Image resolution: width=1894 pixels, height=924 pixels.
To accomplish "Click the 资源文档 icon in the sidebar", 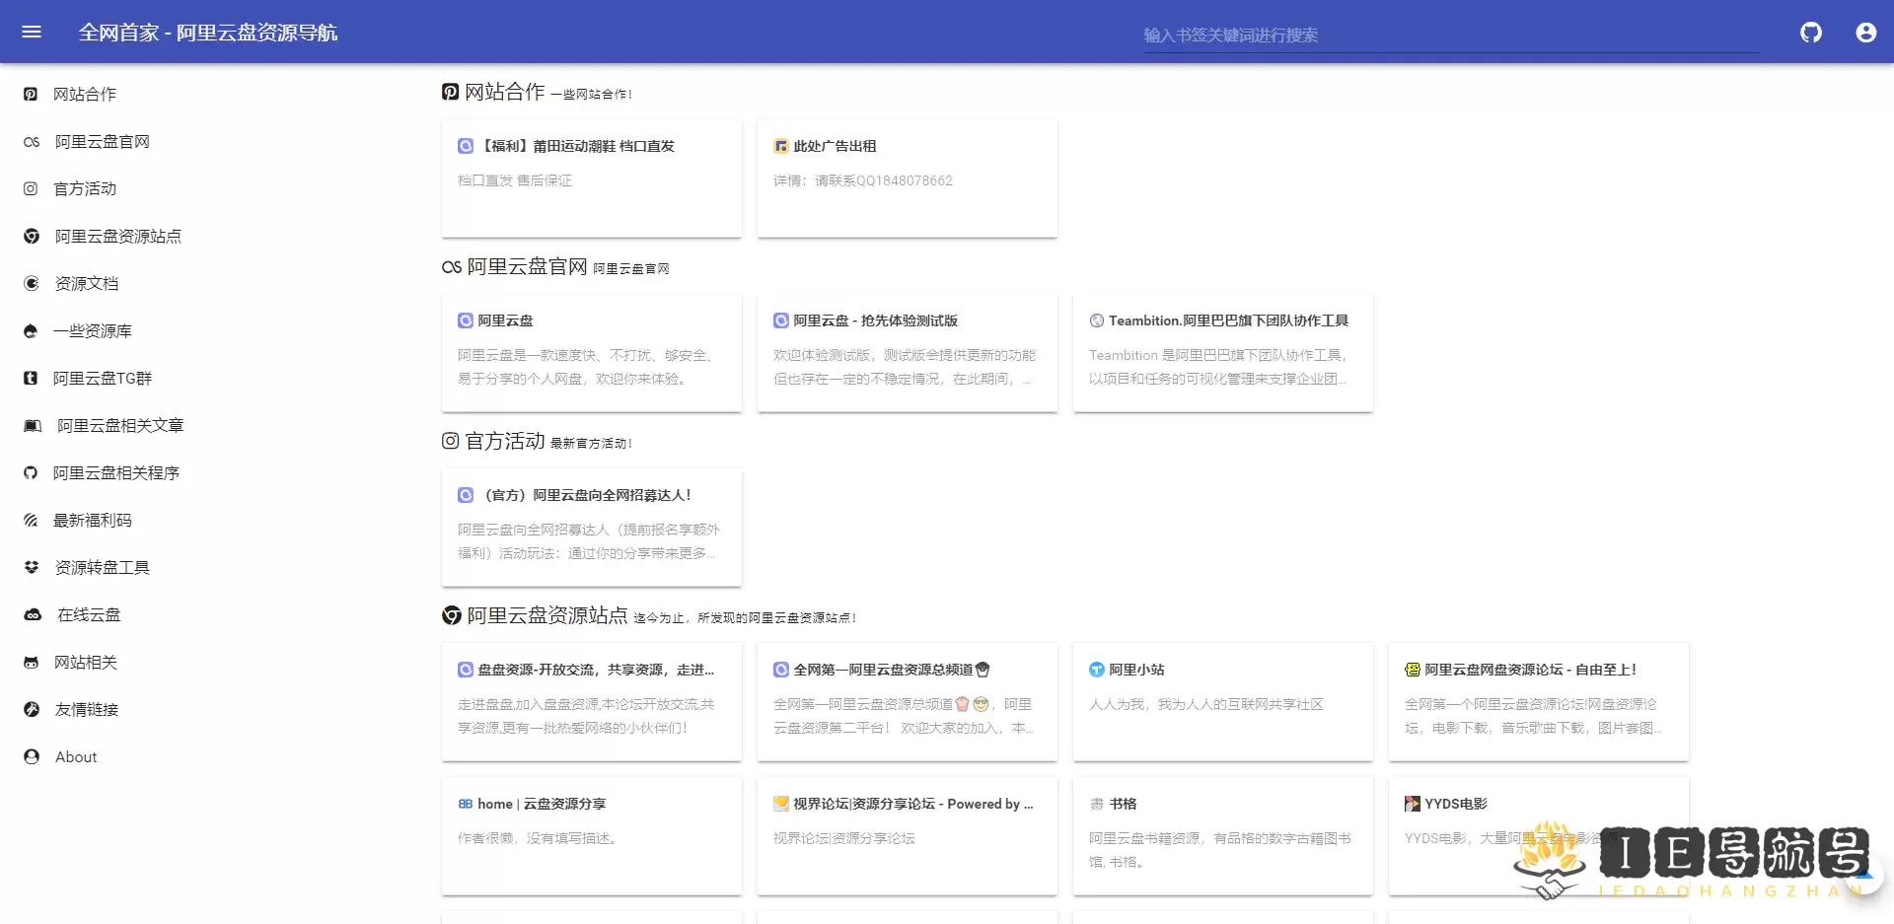I will tap(30, 283).
